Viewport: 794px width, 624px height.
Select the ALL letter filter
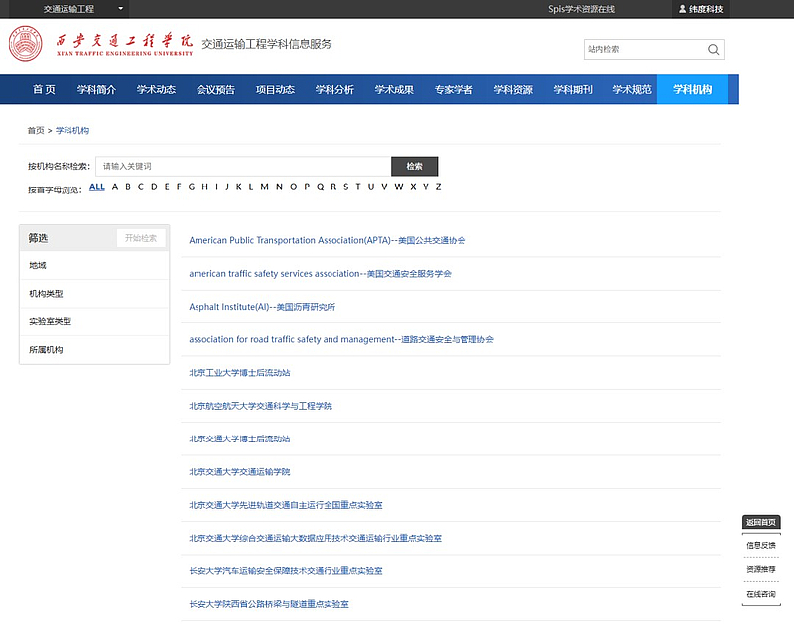[96, 187]
